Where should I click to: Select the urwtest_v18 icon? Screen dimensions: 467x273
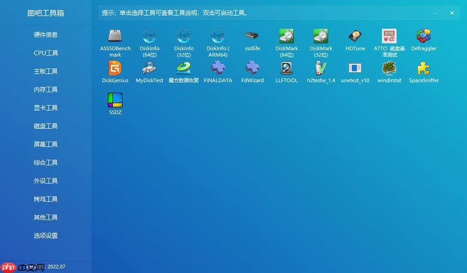tap(355, 68)
